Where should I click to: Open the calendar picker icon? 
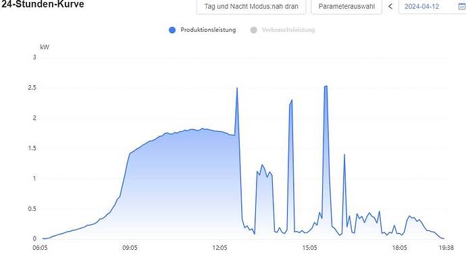click(461, 7)
